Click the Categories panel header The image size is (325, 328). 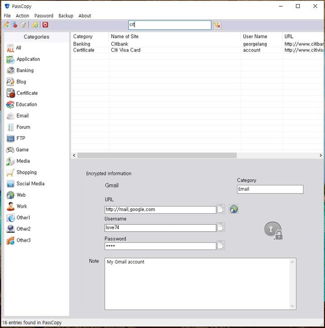click(37, 37)
